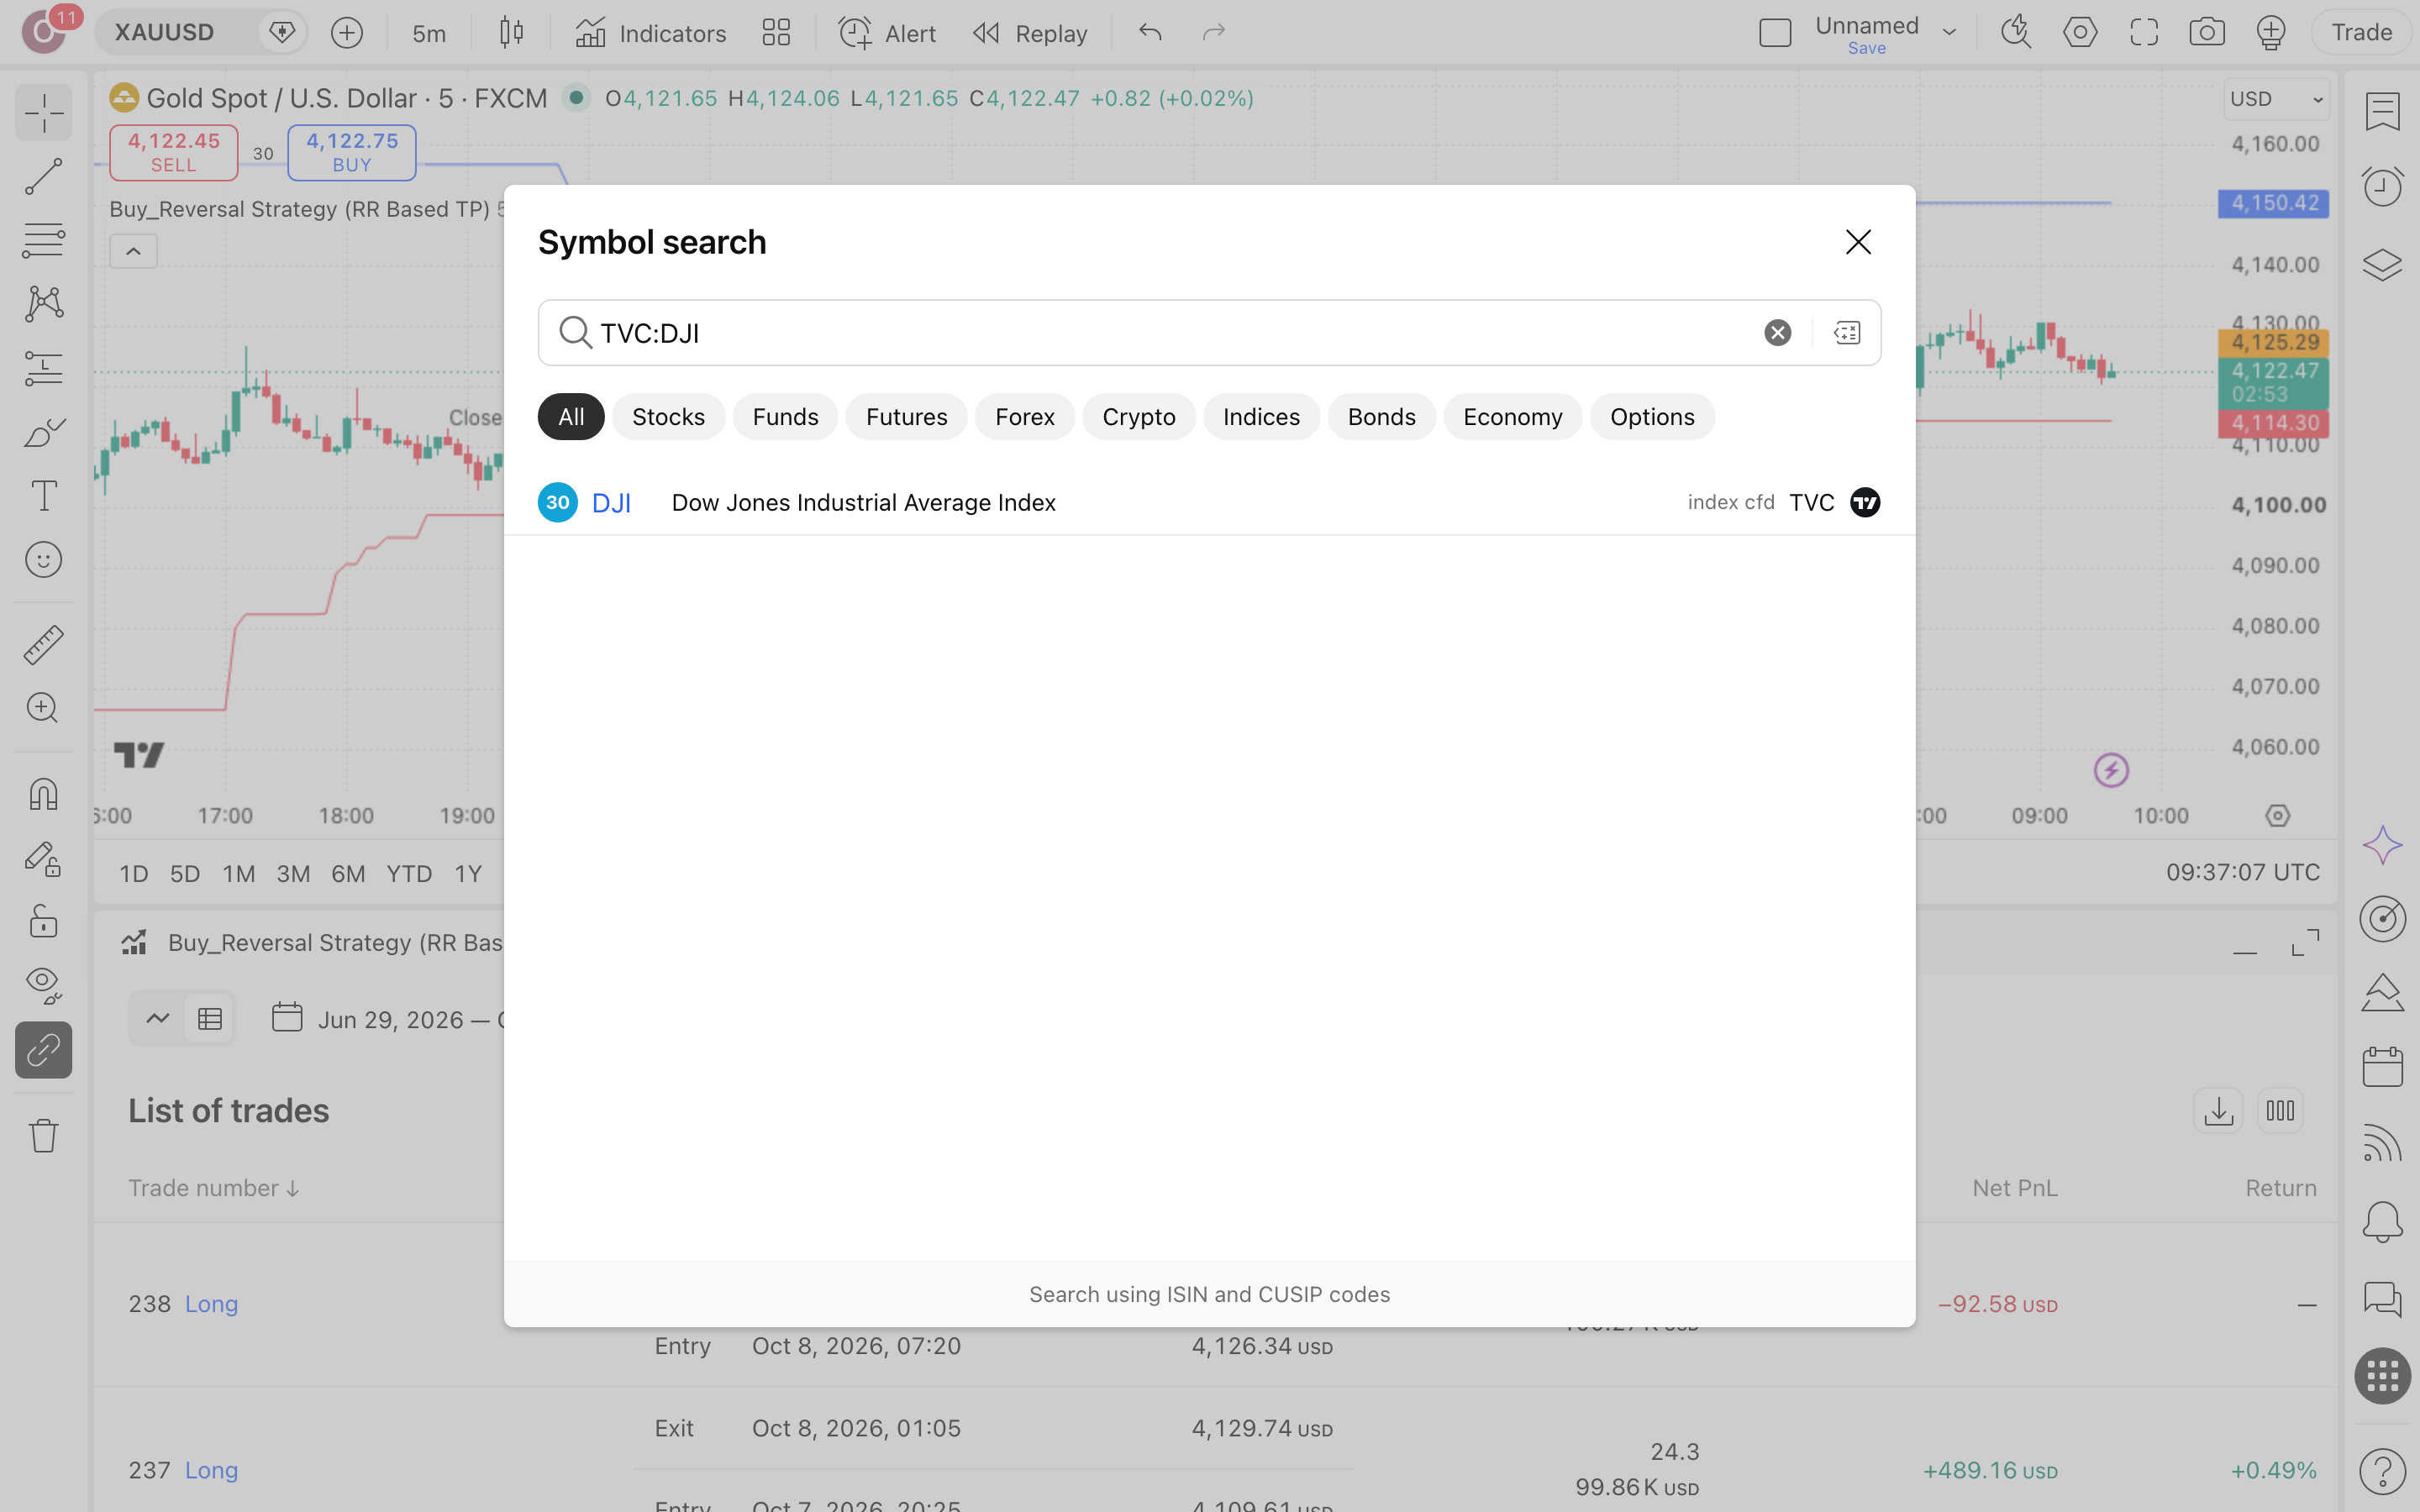Select the DJI Dow Jones search result
This screenshot has width=2420, height=1512.
pos(1209,502)
